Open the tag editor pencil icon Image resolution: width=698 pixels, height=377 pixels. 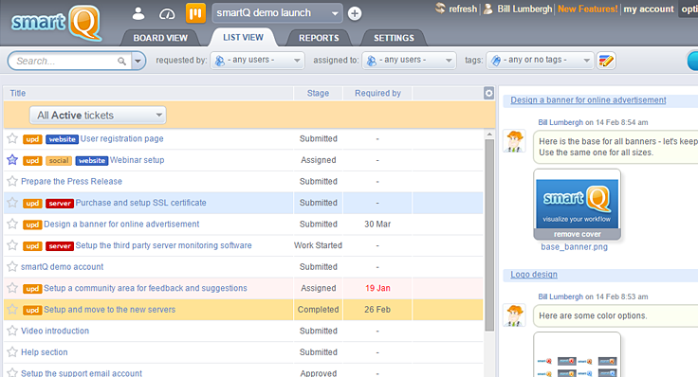click(x=606, y=61)
